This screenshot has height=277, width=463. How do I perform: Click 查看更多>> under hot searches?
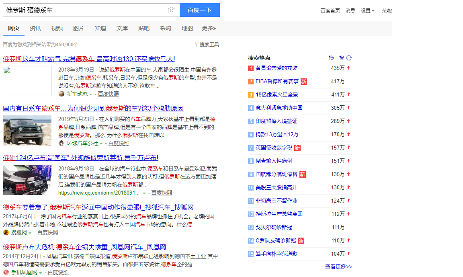pyautogui.click(x=338, y=267)
